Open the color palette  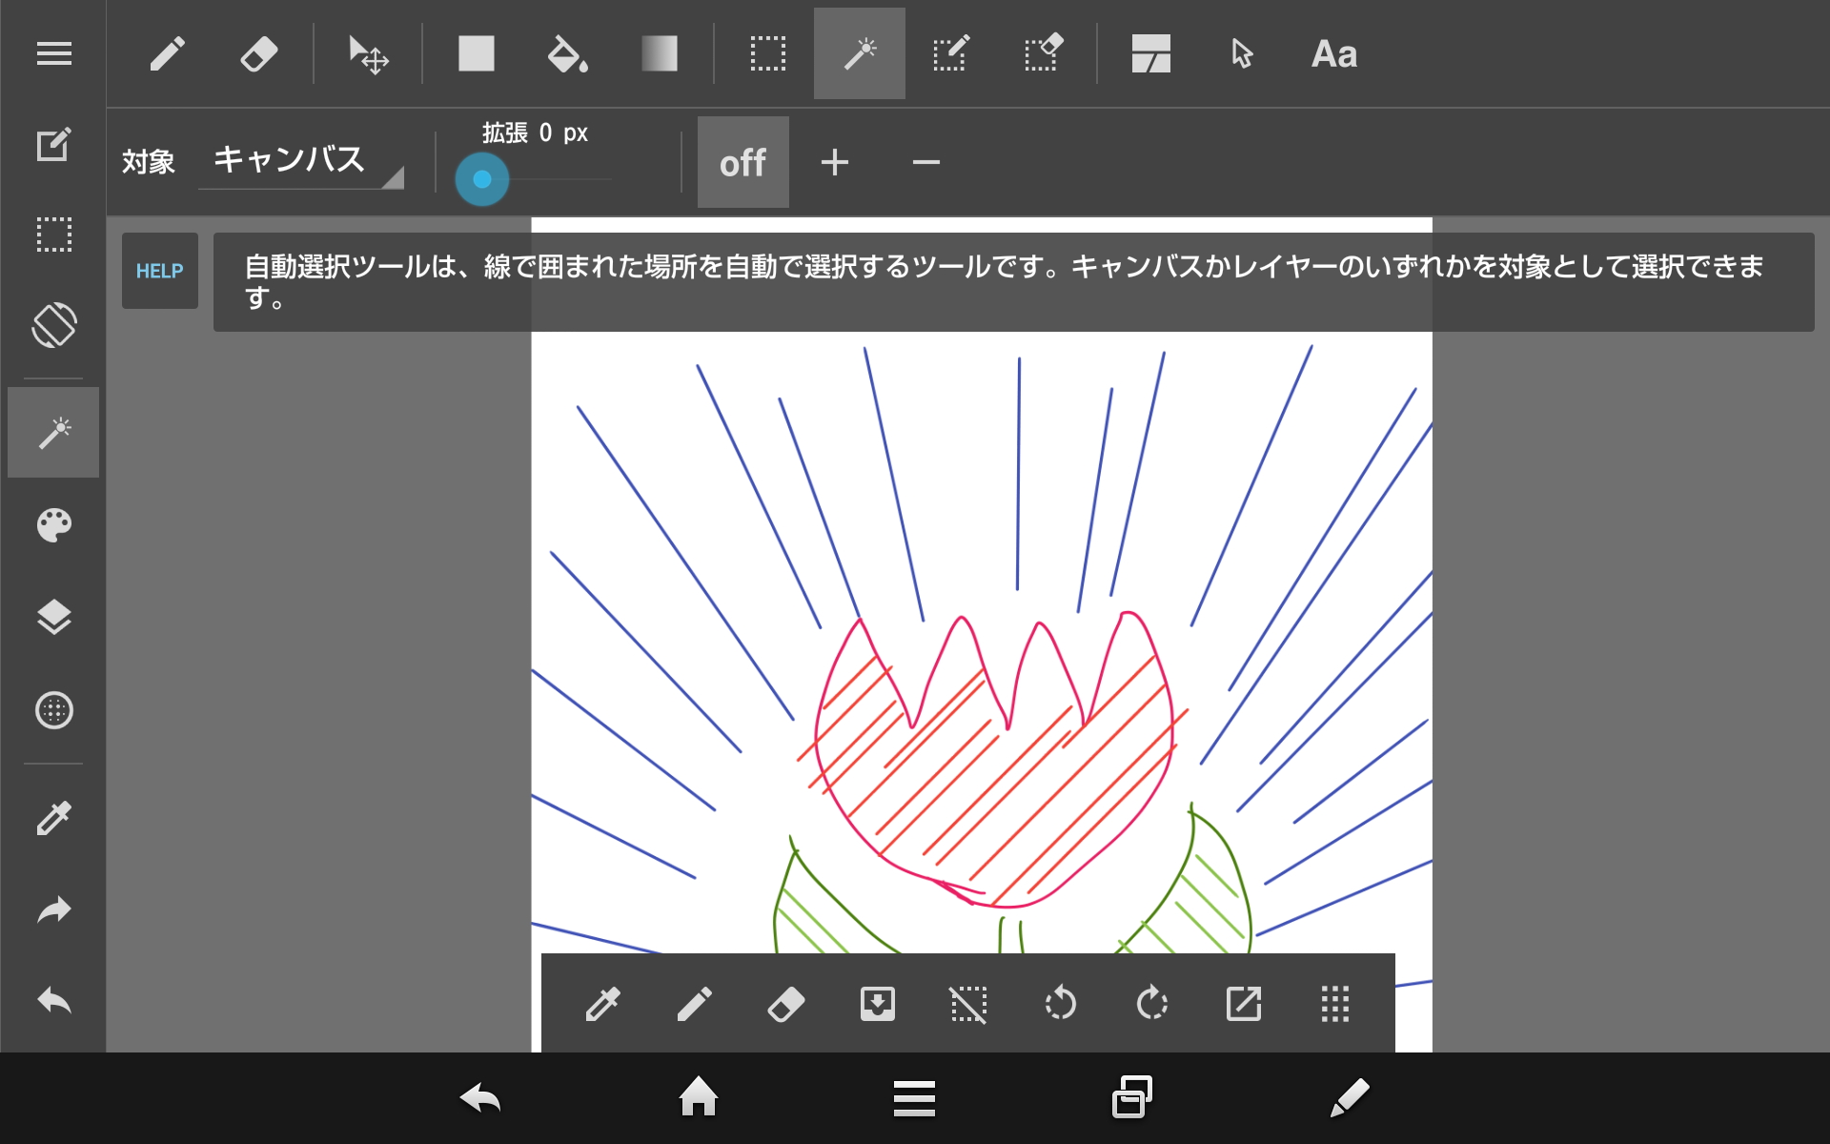pyautogui.click(x=53, y=524)
